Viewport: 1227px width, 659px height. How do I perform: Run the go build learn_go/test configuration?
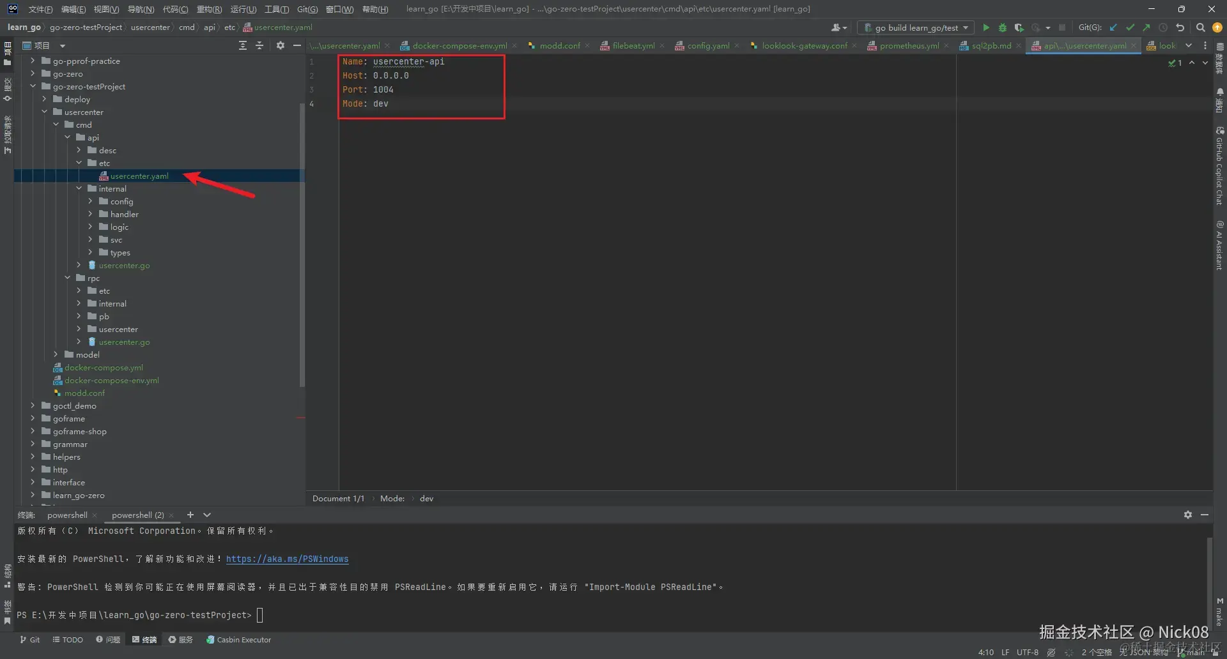point(986,27)
